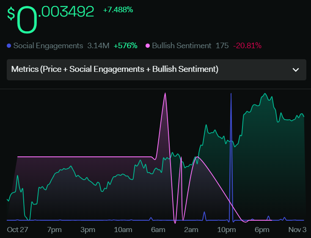Click the Social Engagements label

[48, 46]
